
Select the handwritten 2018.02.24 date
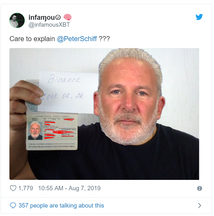[62, 96]
